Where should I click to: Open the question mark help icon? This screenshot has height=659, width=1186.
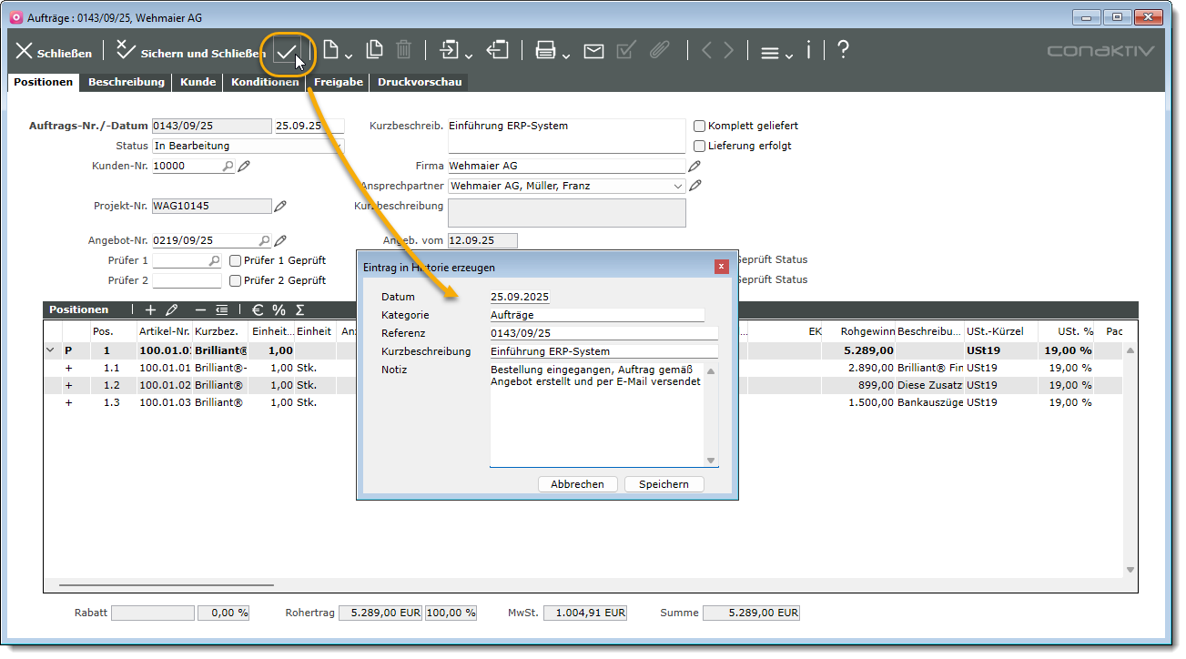843,51
